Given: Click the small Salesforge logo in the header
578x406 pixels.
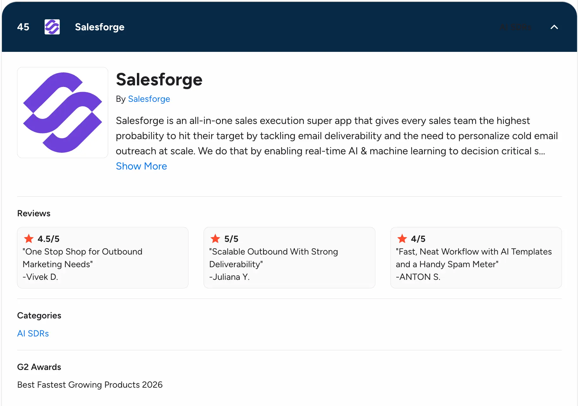Looking at the screenshot, I should [x=52, y=27].
